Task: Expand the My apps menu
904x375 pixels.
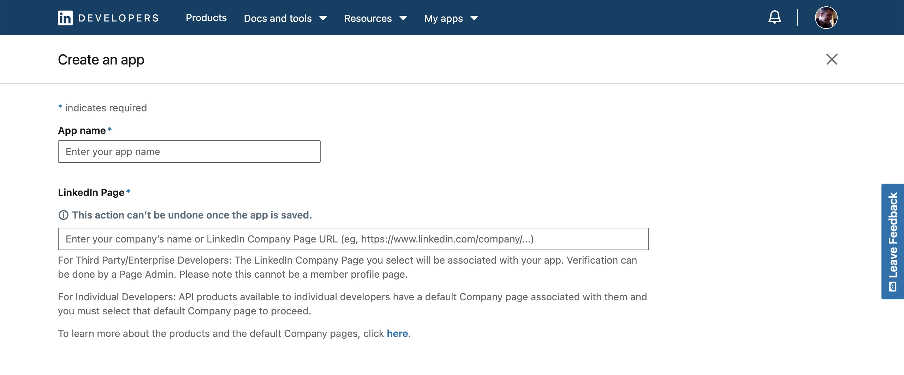Action: tap(451, 18)
